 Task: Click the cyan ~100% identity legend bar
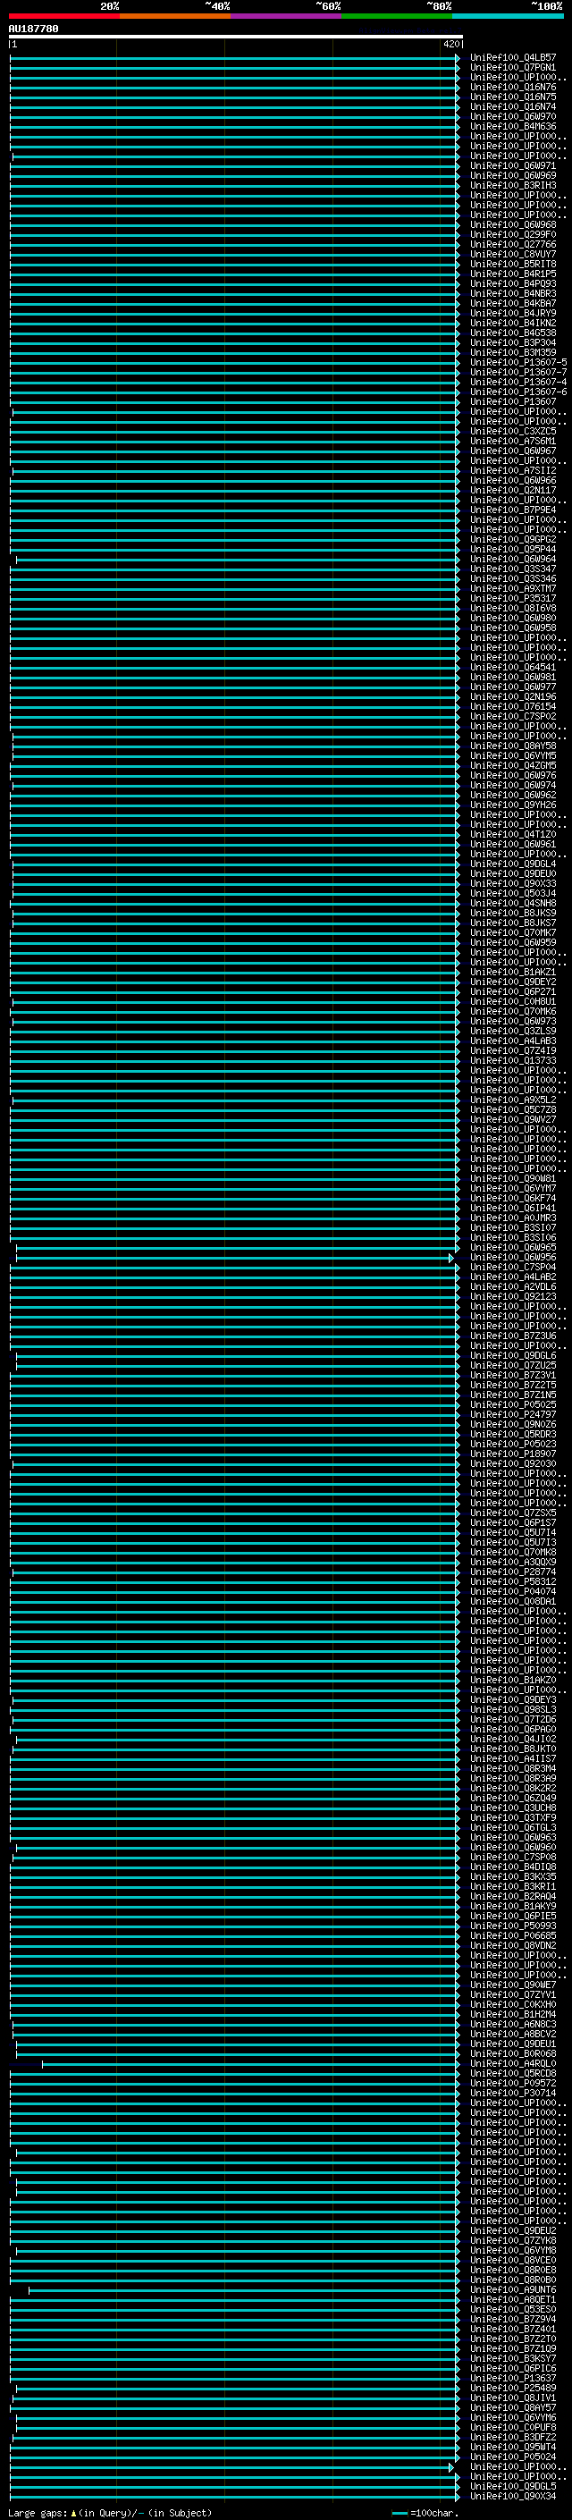click(x=508, y=16)
